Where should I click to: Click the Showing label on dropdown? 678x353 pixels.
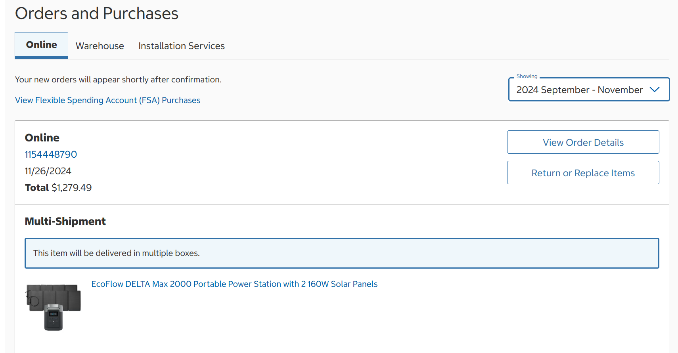527,76
